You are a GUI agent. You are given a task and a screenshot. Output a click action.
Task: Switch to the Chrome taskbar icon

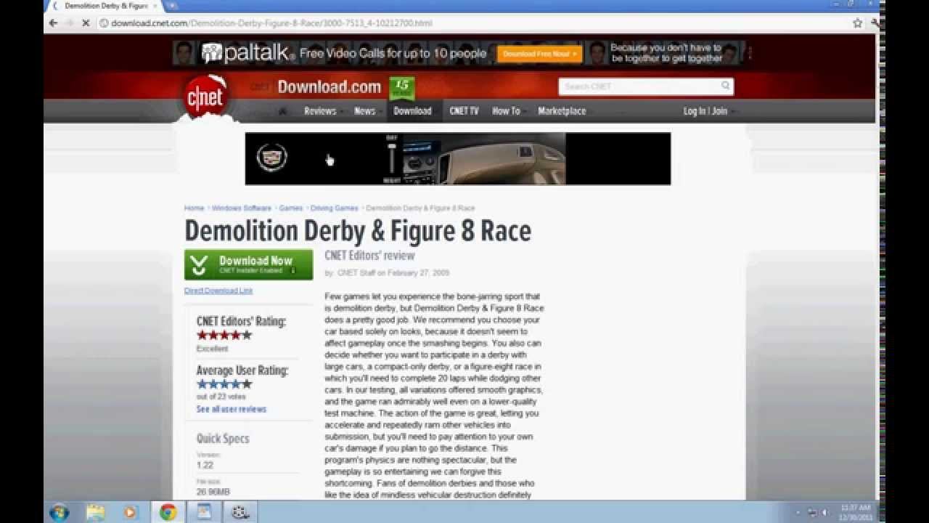click(168, 512)
